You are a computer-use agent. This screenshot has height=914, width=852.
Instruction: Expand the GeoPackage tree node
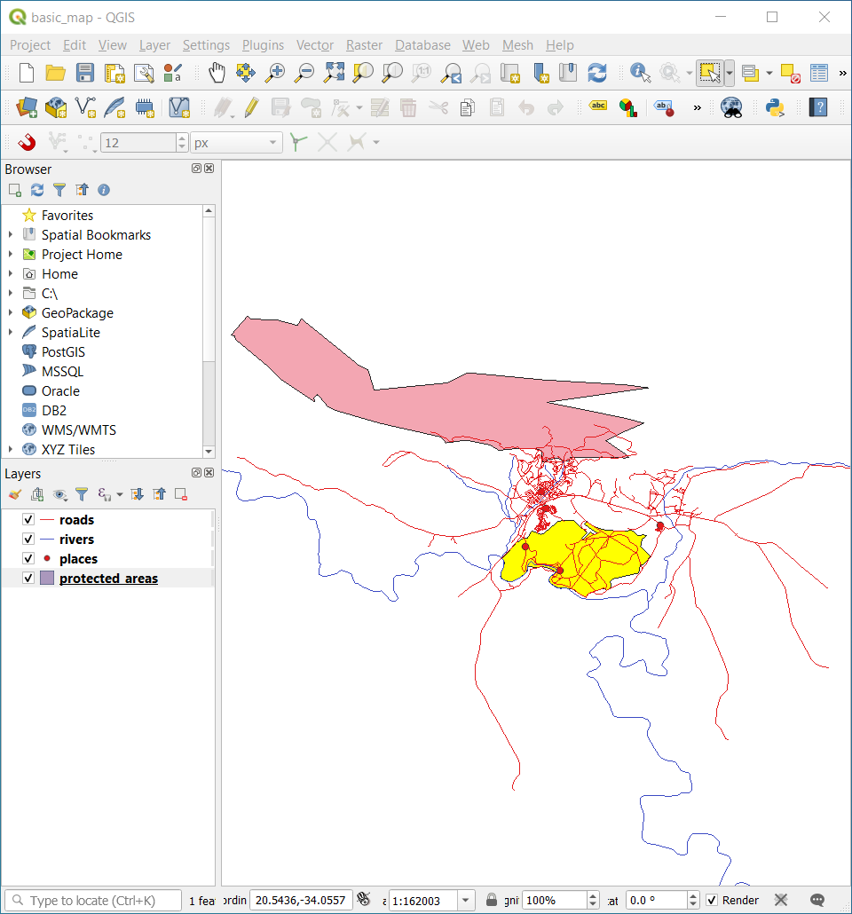pos(10,313)
